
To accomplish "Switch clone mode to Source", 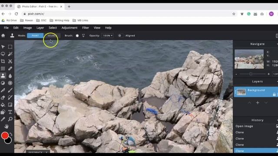I will click(52, 36).
